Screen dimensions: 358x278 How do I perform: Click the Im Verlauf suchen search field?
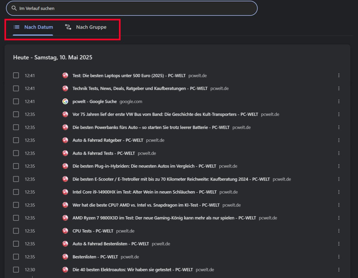(132, 8)
